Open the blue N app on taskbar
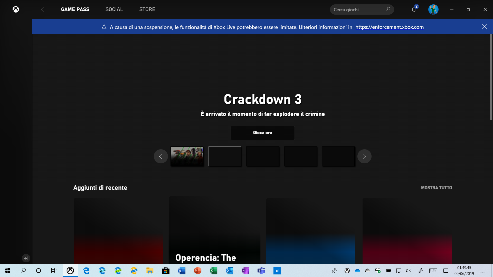Screen dimensions: 493x277 coord(277,271)
